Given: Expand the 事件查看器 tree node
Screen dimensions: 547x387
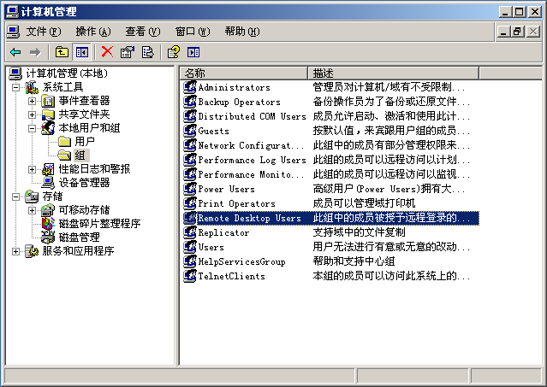Looking at the screenshot, I should (x=32, y=101).
